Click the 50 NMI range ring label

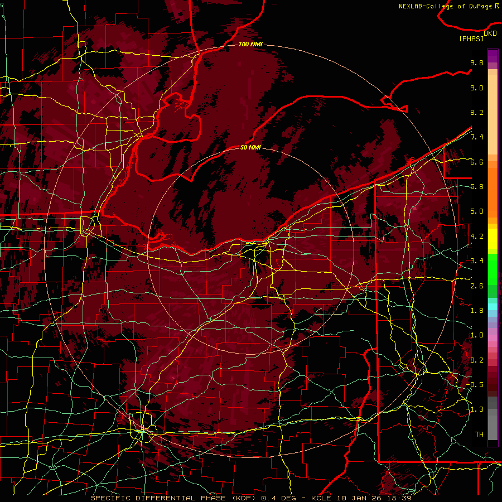pyautogui.click(x=250, y=147)
